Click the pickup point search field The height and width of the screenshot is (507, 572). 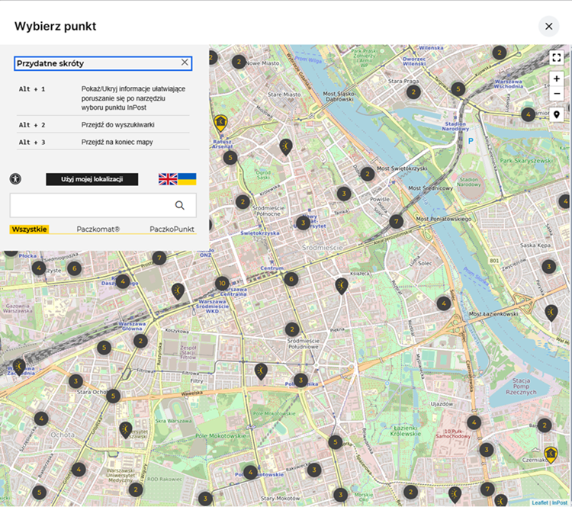[x=92, y=205]
